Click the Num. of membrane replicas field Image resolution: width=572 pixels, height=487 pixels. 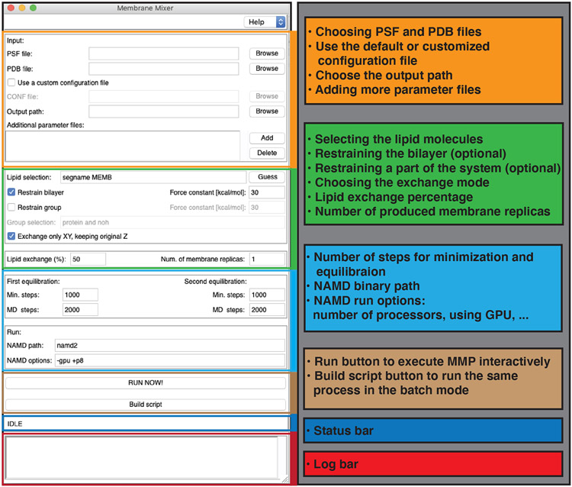(266, 259)
